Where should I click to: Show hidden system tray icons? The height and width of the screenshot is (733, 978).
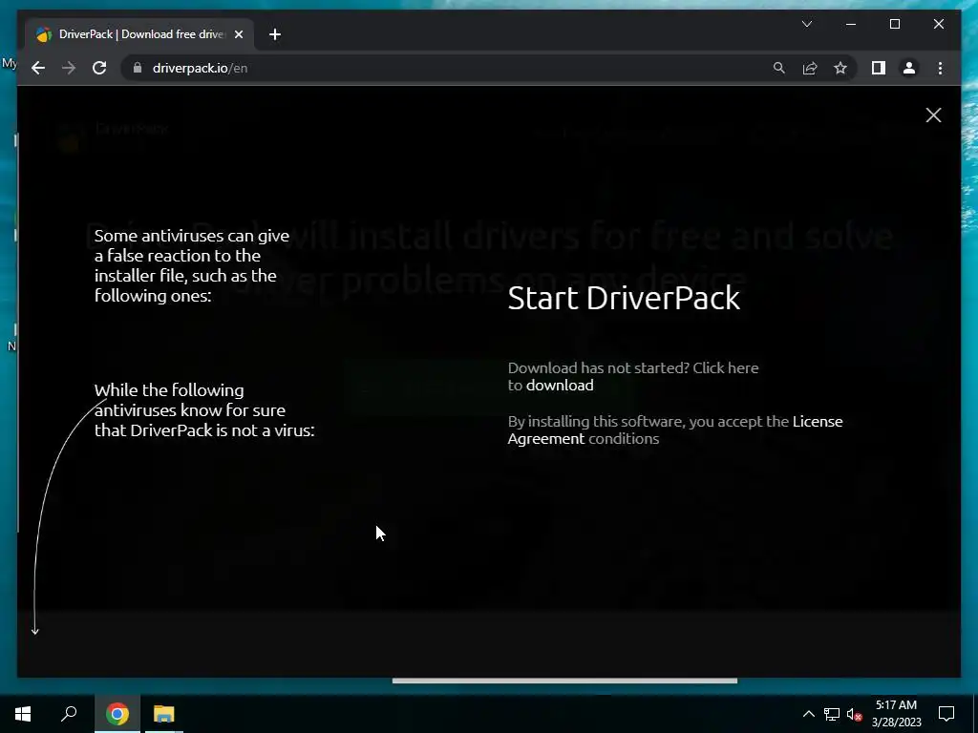click(808, 714)
